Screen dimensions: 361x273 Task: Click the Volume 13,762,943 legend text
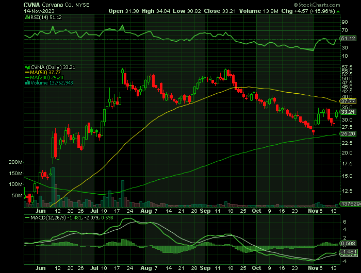[52, 83]
